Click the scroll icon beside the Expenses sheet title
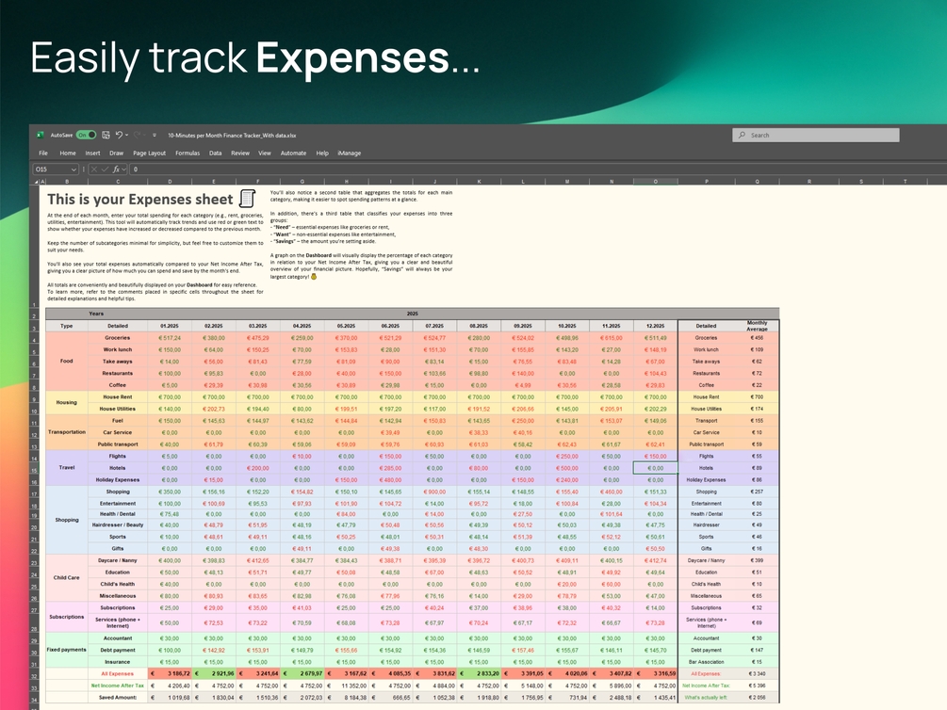The image size is (947, 710). pos(248,198)
